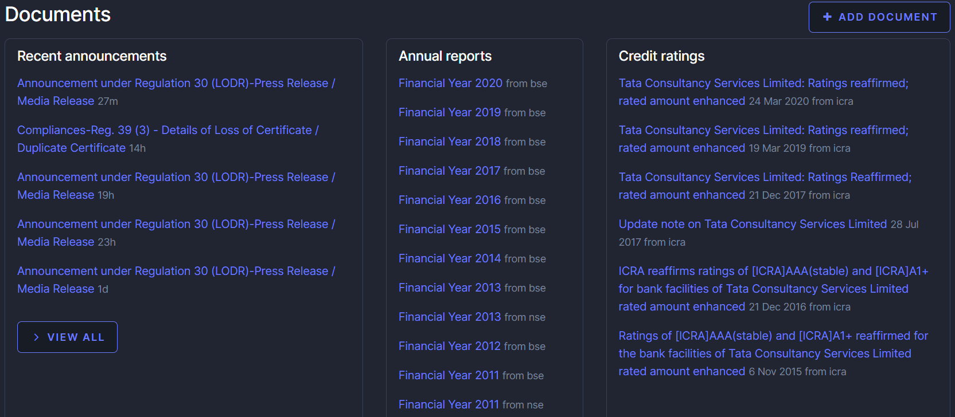Click the plus icon in Add Document
Viewport: 955px width, 417px height.
point(827,17)
